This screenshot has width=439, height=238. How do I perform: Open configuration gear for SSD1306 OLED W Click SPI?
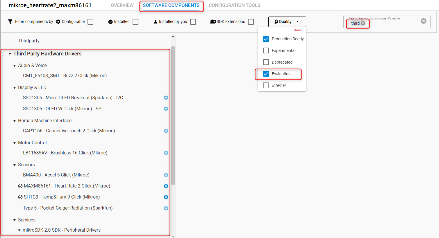(x=166, y=109)
